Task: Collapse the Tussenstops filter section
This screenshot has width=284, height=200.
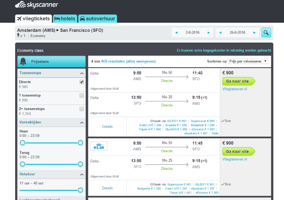Action: point(82,73)
